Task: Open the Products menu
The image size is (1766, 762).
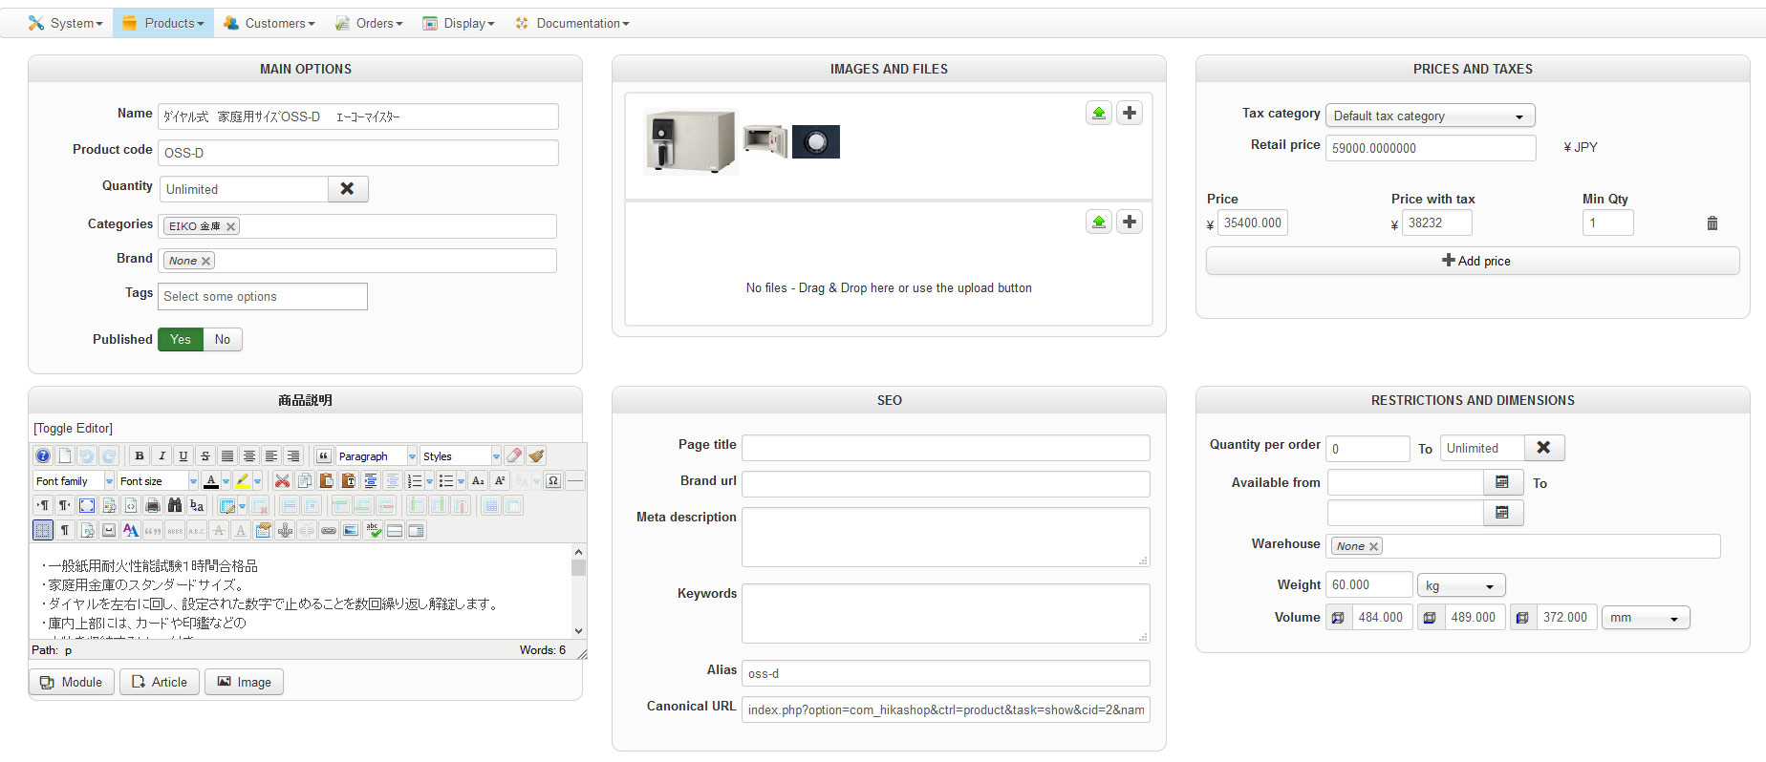Action: coord(163,24)
